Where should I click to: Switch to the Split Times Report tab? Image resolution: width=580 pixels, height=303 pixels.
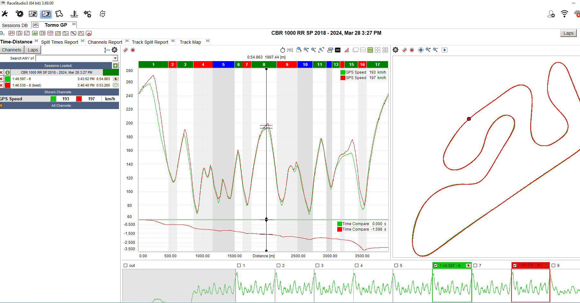click(x=59, y=42)
